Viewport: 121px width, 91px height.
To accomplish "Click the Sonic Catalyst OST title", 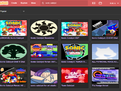I will pyautogui.click(x=70, y=38).
